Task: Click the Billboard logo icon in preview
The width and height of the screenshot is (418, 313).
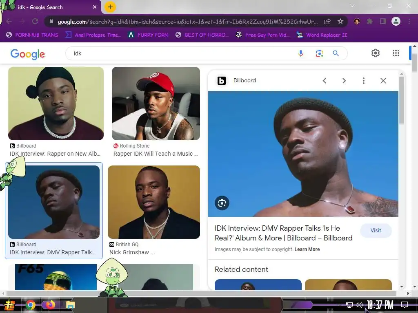Action: pos(222,81)
